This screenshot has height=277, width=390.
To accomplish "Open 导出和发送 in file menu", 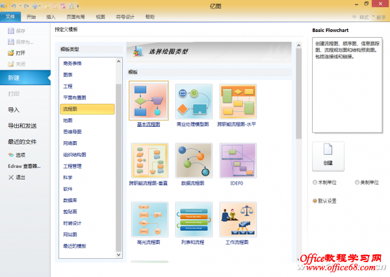I will [22, 125].
